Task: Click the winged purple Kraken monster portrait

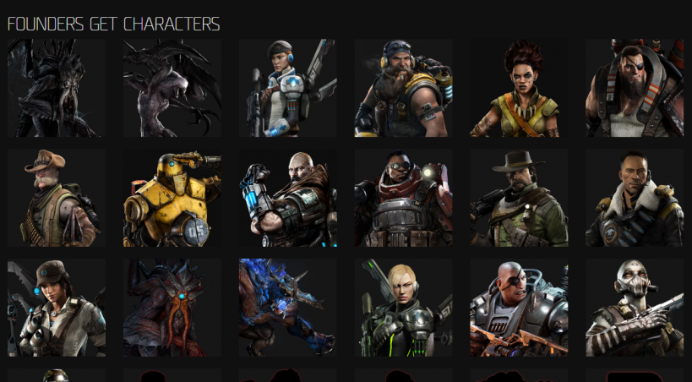Action: (172, 88)
